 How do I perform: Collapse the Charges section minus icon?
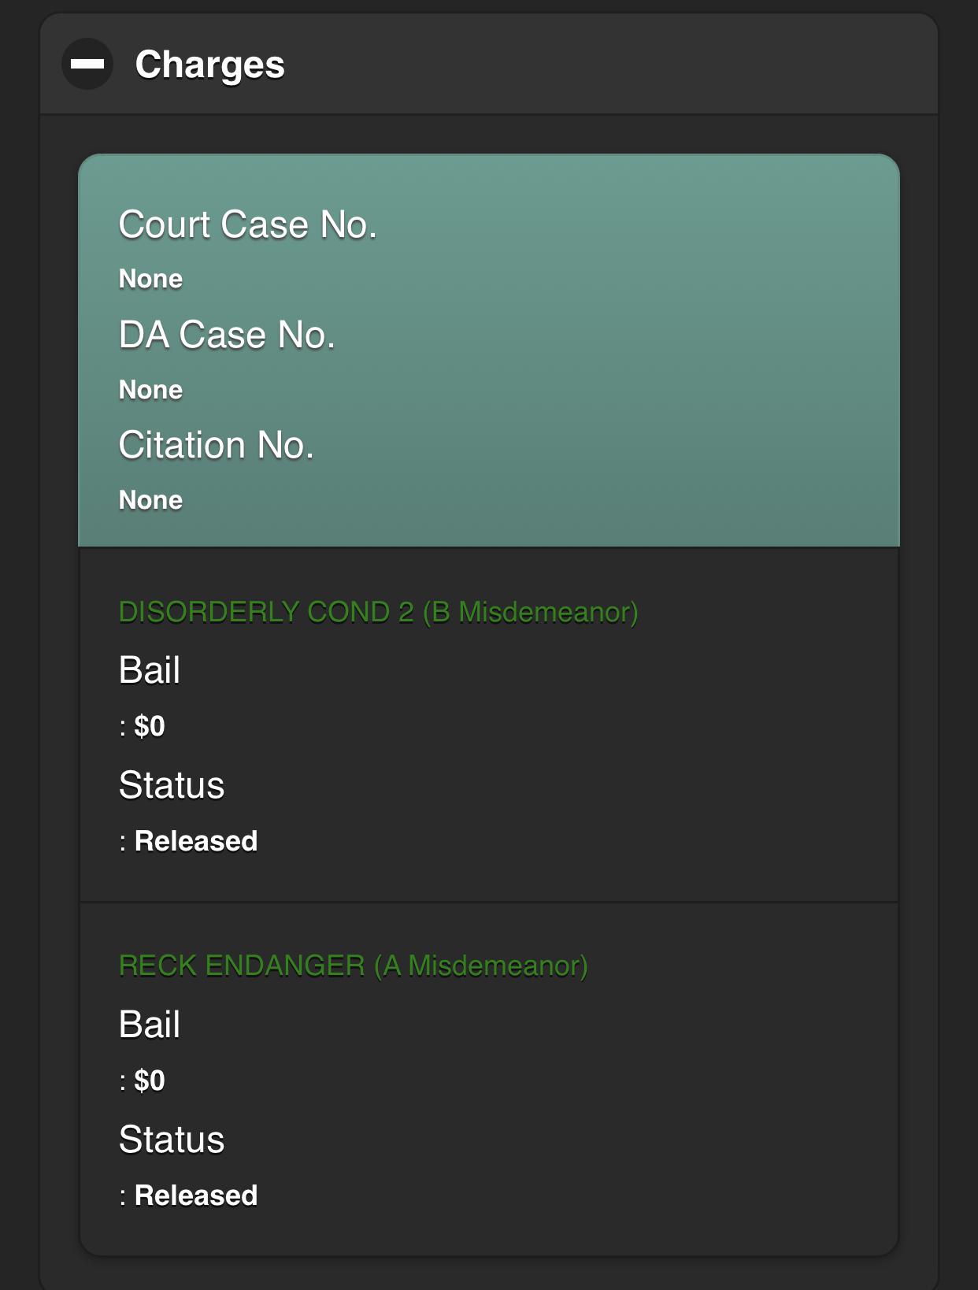tap(87, 64)
